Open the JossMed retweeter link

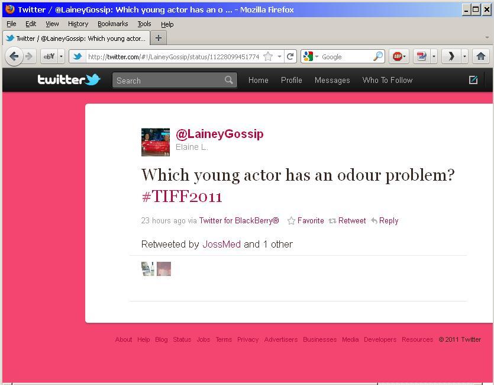[221, 245]
